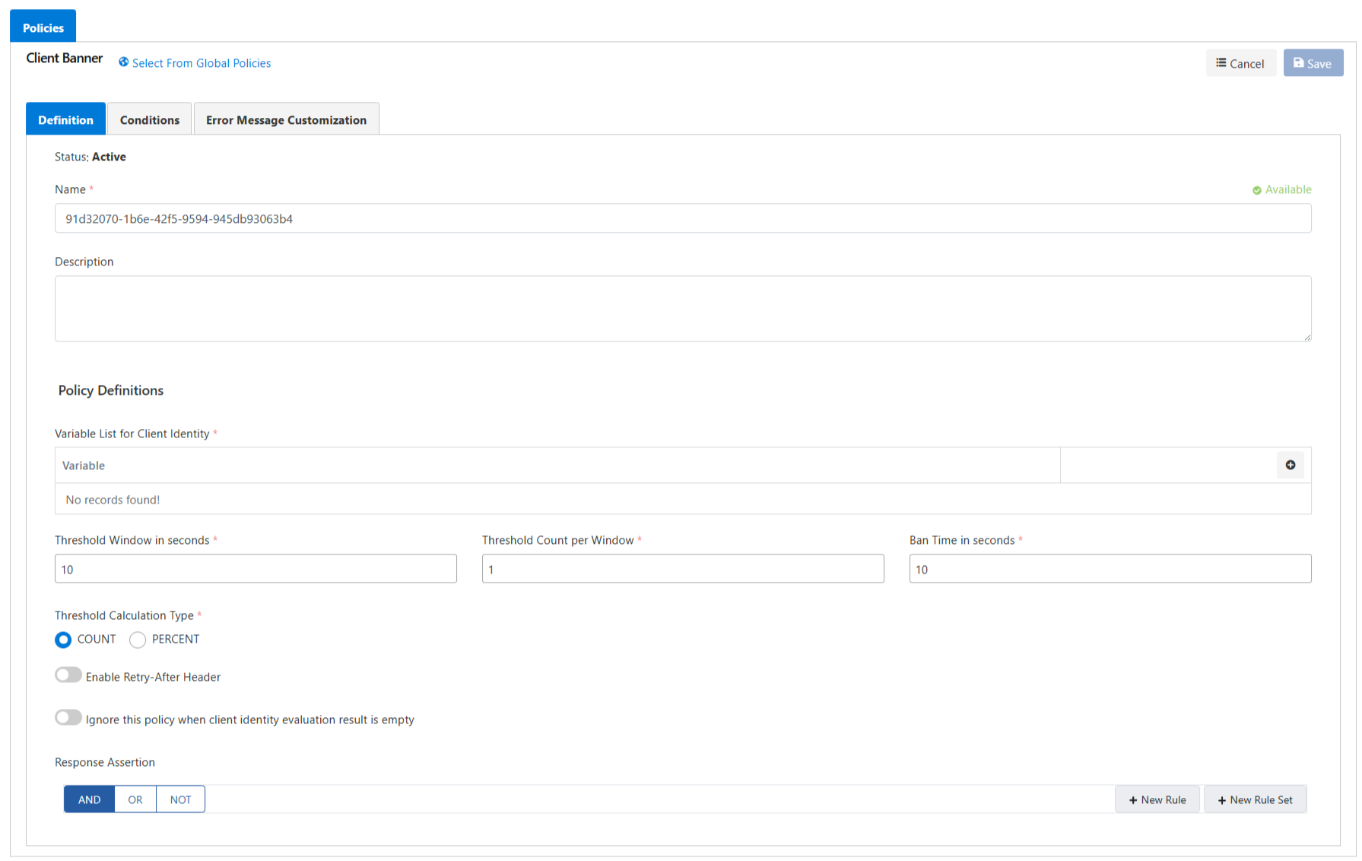The height and width of the screenshot is (861, 1362).
Task: Click the Policies top tab
Action: tap(43, 27)
